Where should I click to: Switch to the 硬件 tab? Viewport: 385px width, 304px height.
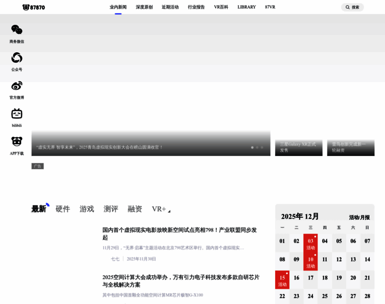(63, 209)
